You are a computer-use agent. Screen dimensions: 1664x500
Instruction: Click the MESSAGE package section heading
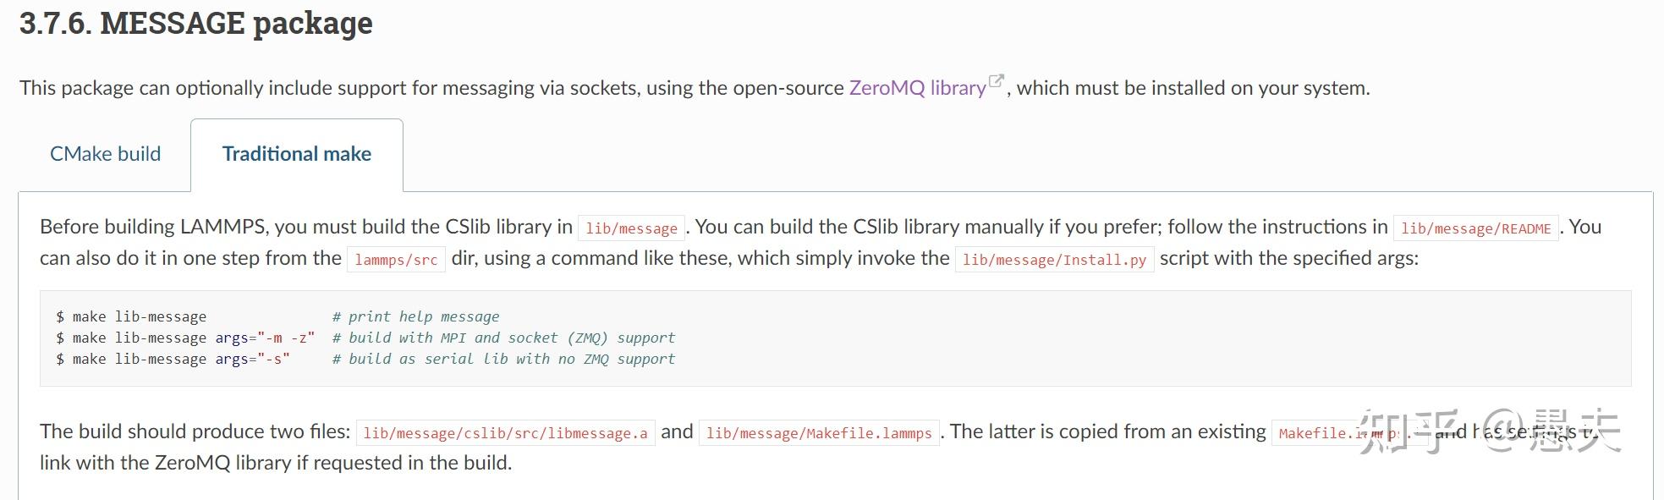pyautogui.click(x=195, y=24)
